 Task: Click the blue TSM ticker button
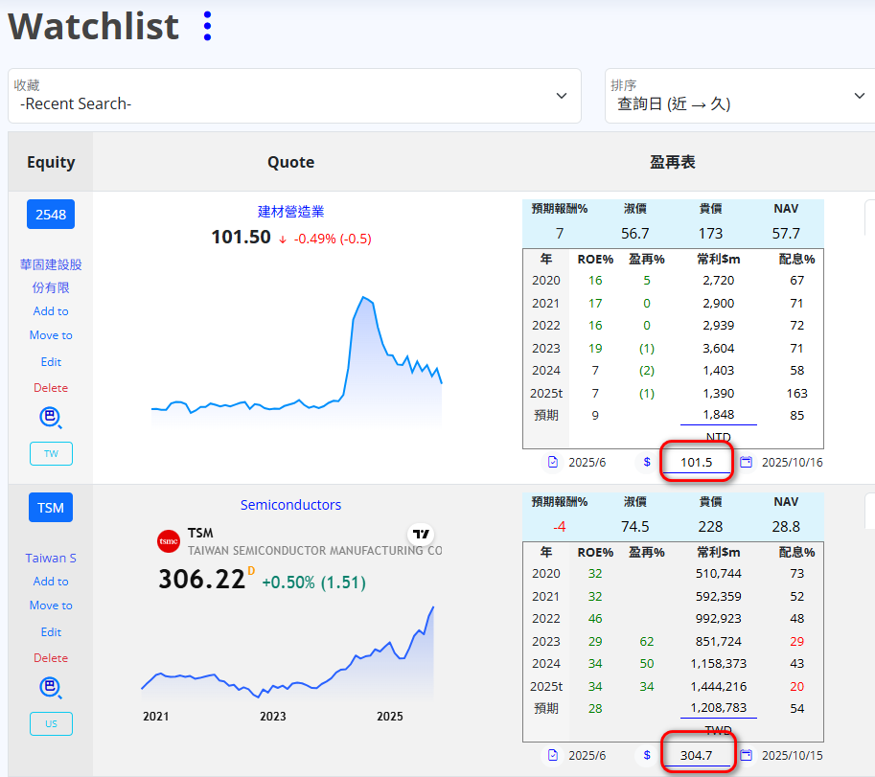pos(51,508)
